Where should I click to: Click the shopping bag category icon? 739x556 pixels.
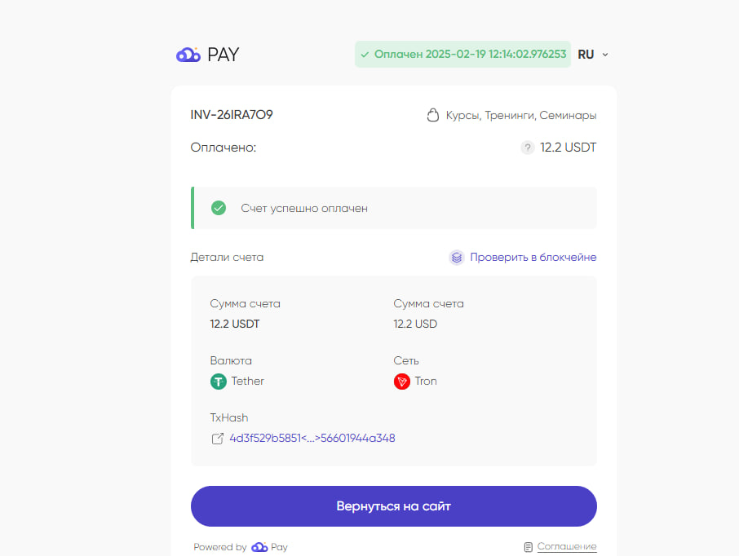click(x=432, y=115)
